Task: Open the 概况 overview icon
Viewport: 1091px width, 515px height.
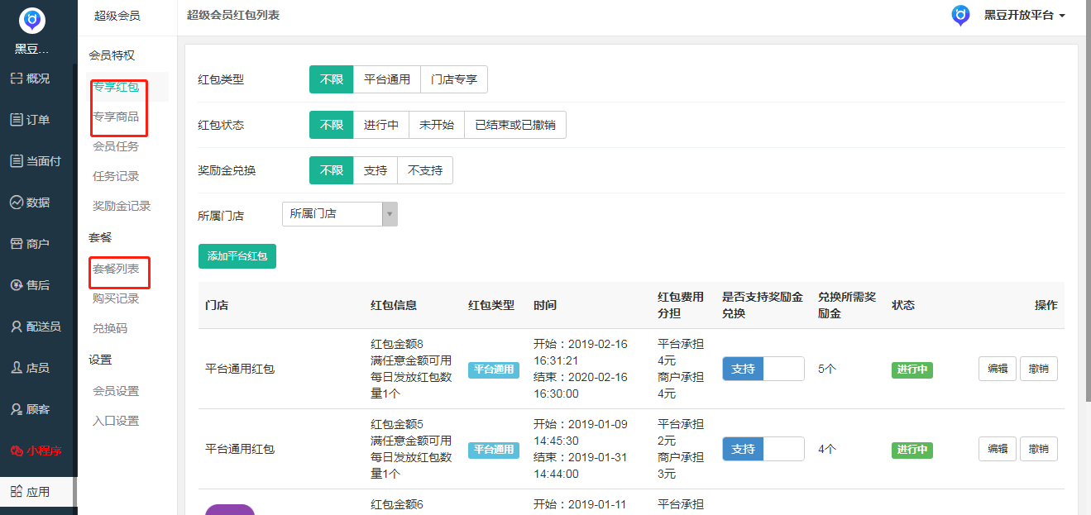Action: [16, 79]
